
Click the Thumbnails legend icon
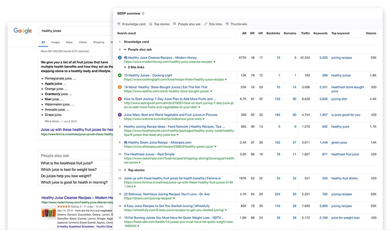point(227,24)
